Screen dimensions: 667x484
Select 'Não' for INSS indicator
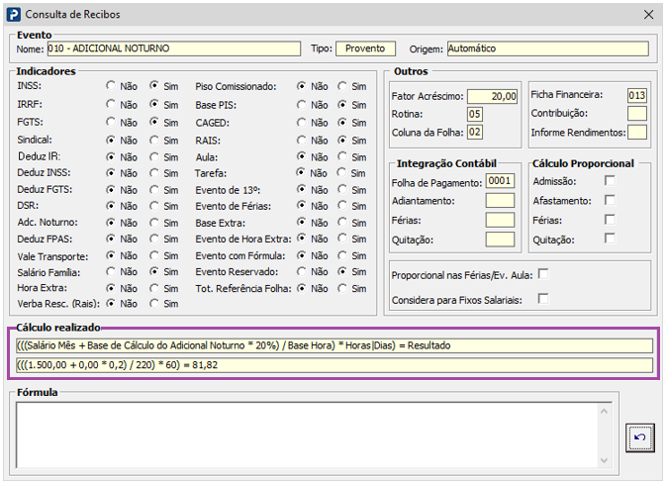pyautogui.click(x=112, y=85)
